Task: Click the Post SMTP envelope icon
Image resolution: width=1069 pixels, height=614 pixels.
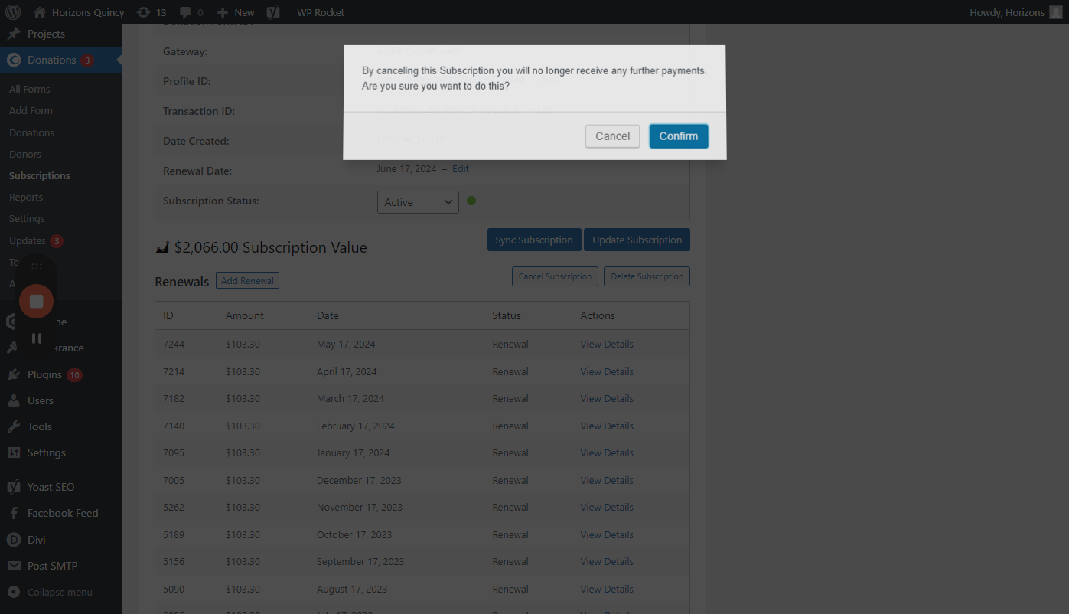Action: (14, 566)
